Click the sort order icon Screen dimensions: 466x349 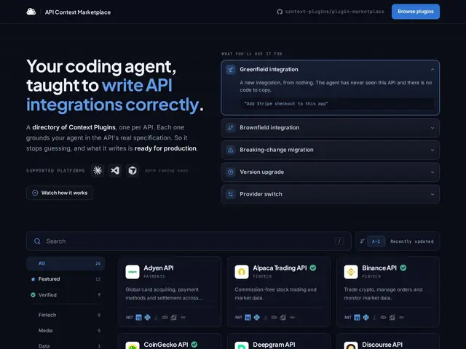(362, 241)
